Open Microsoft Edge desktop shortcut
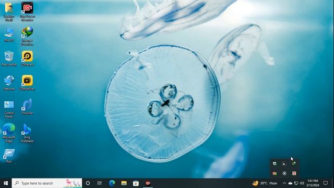The image size is (334, 188). (x=9, y=133)
